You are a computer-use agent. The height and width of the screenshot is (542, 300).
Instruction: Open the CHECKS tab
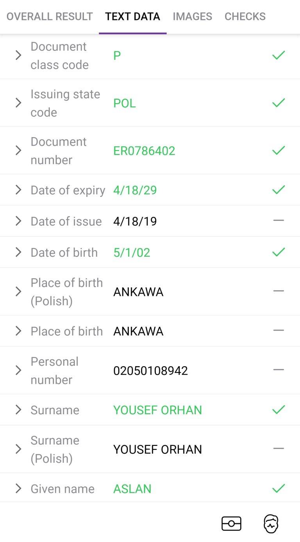click(x=245, y=16)
